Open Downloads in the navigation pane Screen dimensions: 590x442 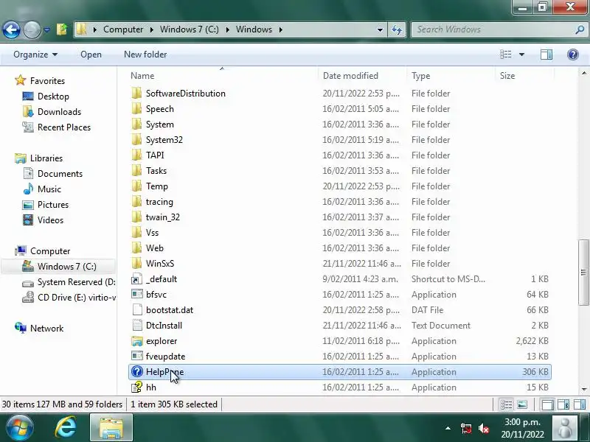coord(60,112)
